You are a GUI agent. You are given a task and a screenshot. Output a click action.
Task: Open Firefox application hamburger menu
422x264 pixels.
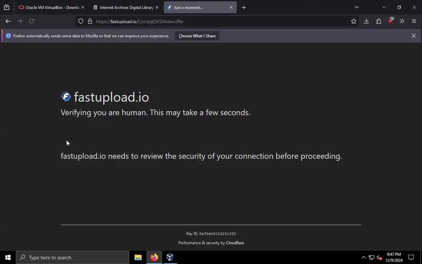pos(414,21)
